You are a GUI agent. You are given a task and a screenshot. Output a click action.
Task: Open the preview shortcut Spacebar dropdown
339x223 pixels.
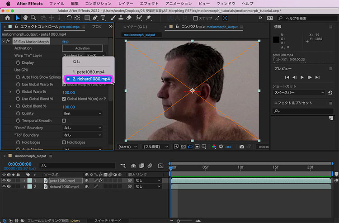click(x=299, y=93)
